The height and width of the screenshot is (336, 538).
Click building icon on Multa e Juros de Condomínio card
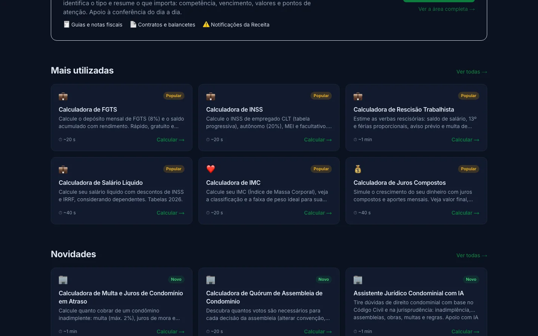63,280
